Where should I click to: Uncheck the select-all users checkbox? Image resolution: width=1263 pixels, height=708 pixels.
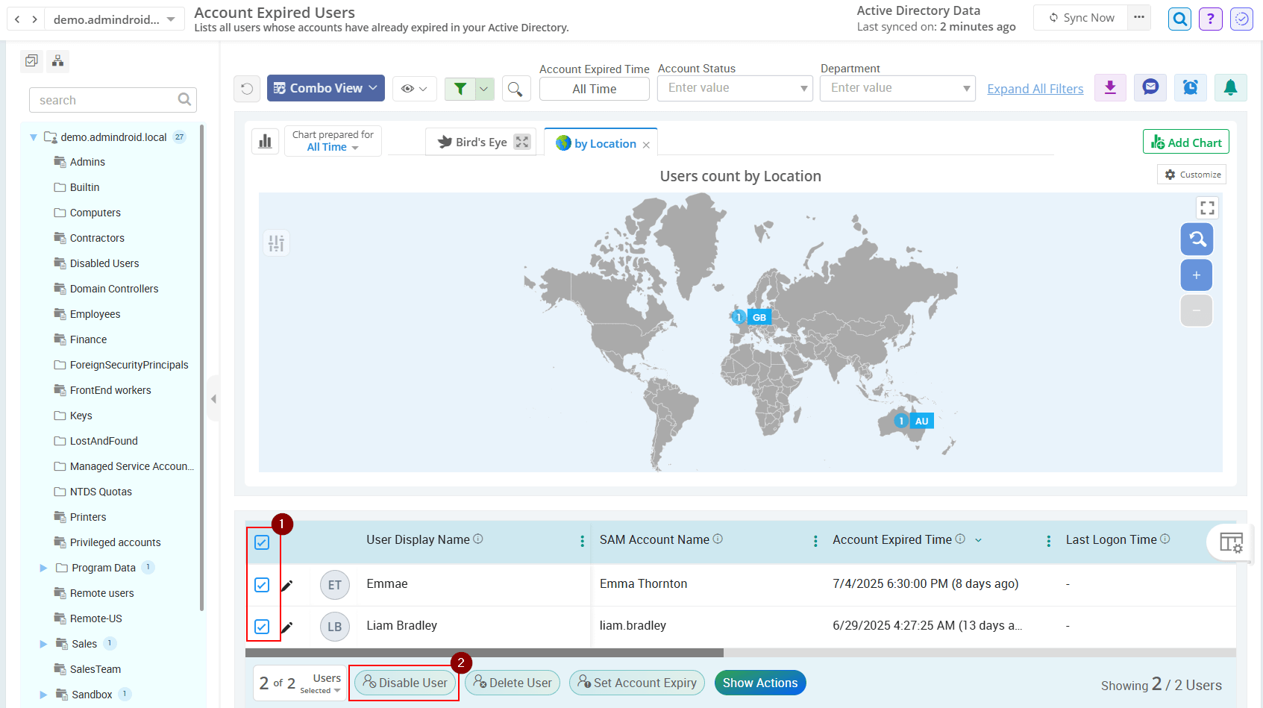(262, 542)
